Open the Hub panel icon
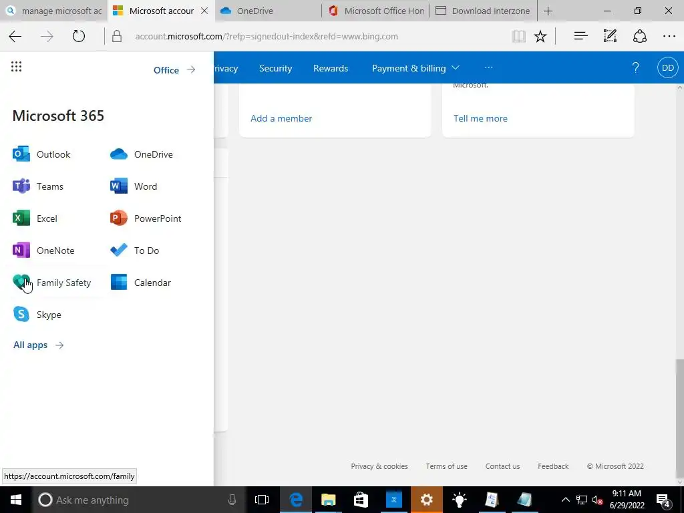This screenshot has width=684, height=513. coord(580,36)
